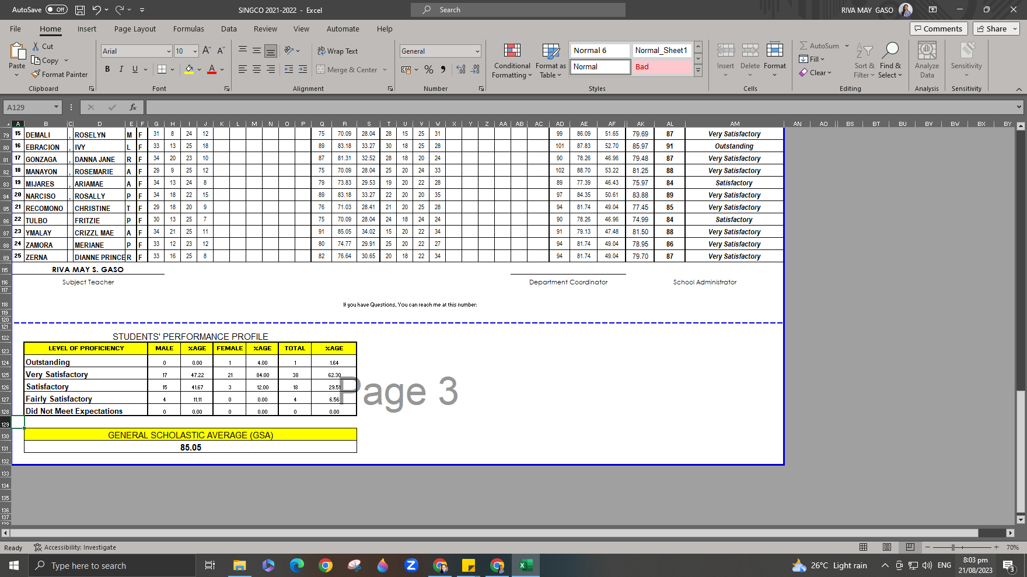Screen dimensions: 1027x577
Task: Click the Center align icon
Action: coord(257,69)
